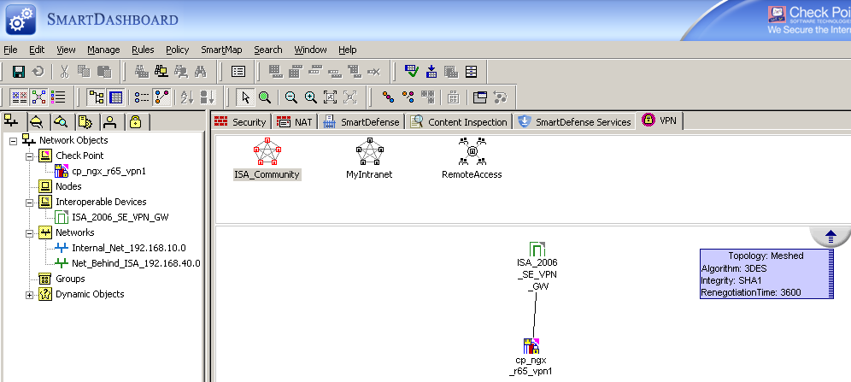This screenshot has height=382, width=851.
Task: Click the scissors Cut icon
Action: coord(65,71)
